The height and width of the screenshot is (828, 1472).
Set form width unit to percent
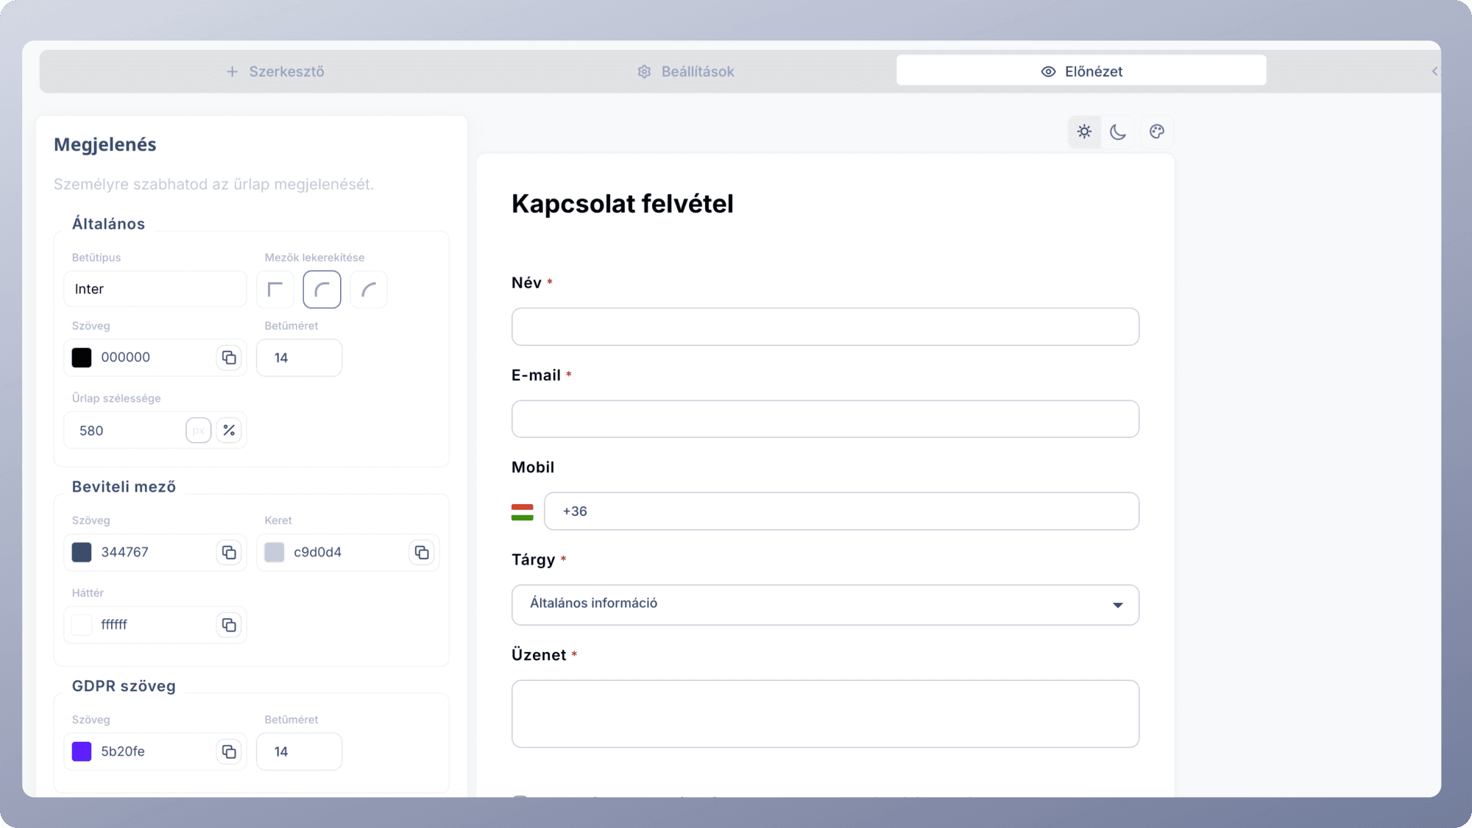[x=229, y=431]
